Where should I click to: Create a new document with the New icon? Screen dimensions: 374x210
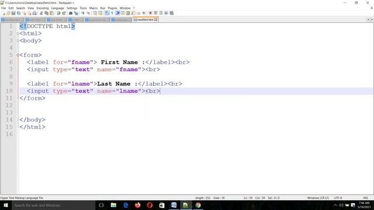[x=3, y=13]
